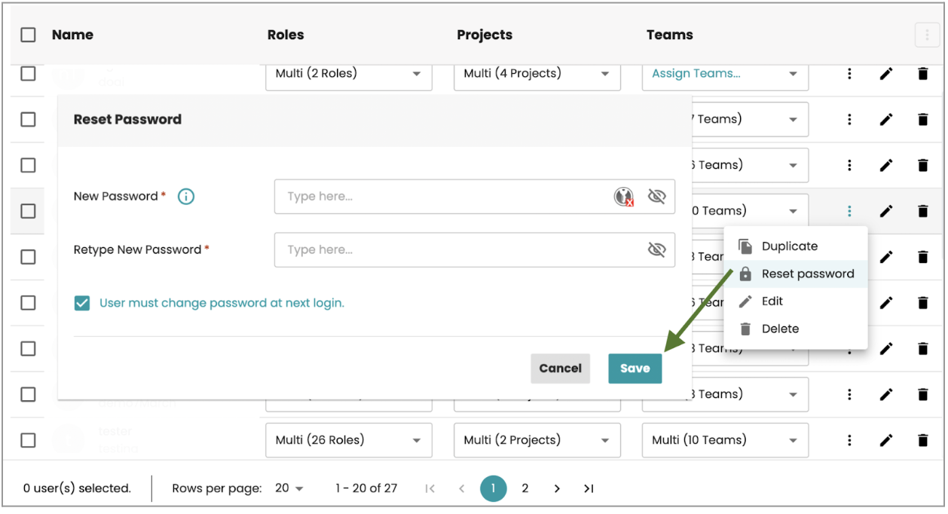Toggle visibility eye in Retype New Password field
Image resolution: width=948 pixels, height=514 pixels.
coord(657,249)
